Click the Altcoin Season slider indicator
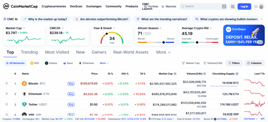Screen dimensions: 268x122 [x=164, y=42]
